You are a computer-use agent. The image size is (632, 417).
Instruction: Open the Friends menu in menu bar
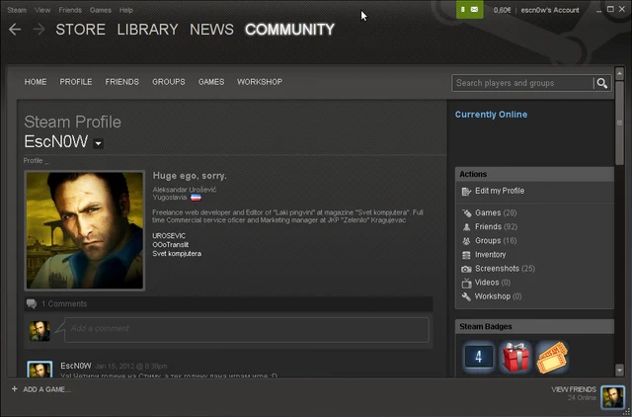pyautogui.click(x=70, y=10)
